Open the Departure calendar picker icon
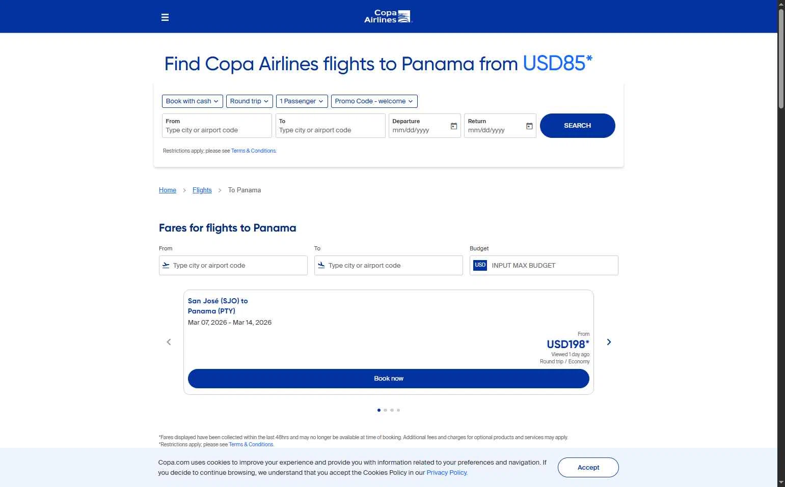 454,126
